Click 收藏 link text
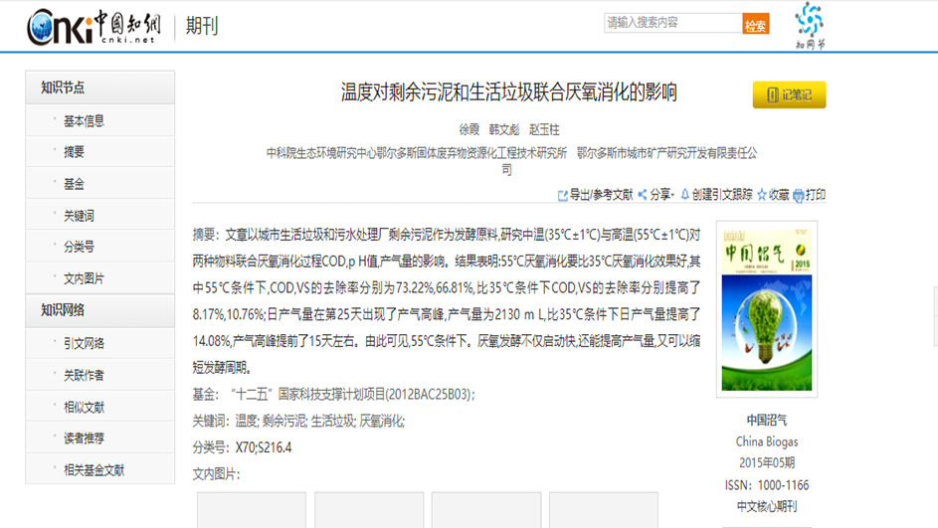The image size is (938, 528). point(779,194)
